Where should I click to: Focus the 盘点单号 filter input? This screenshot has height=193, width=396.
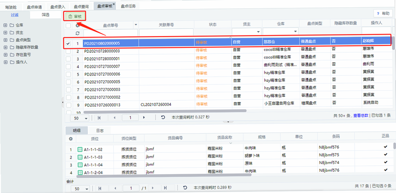pyautogui.click(x=110, y=33)
